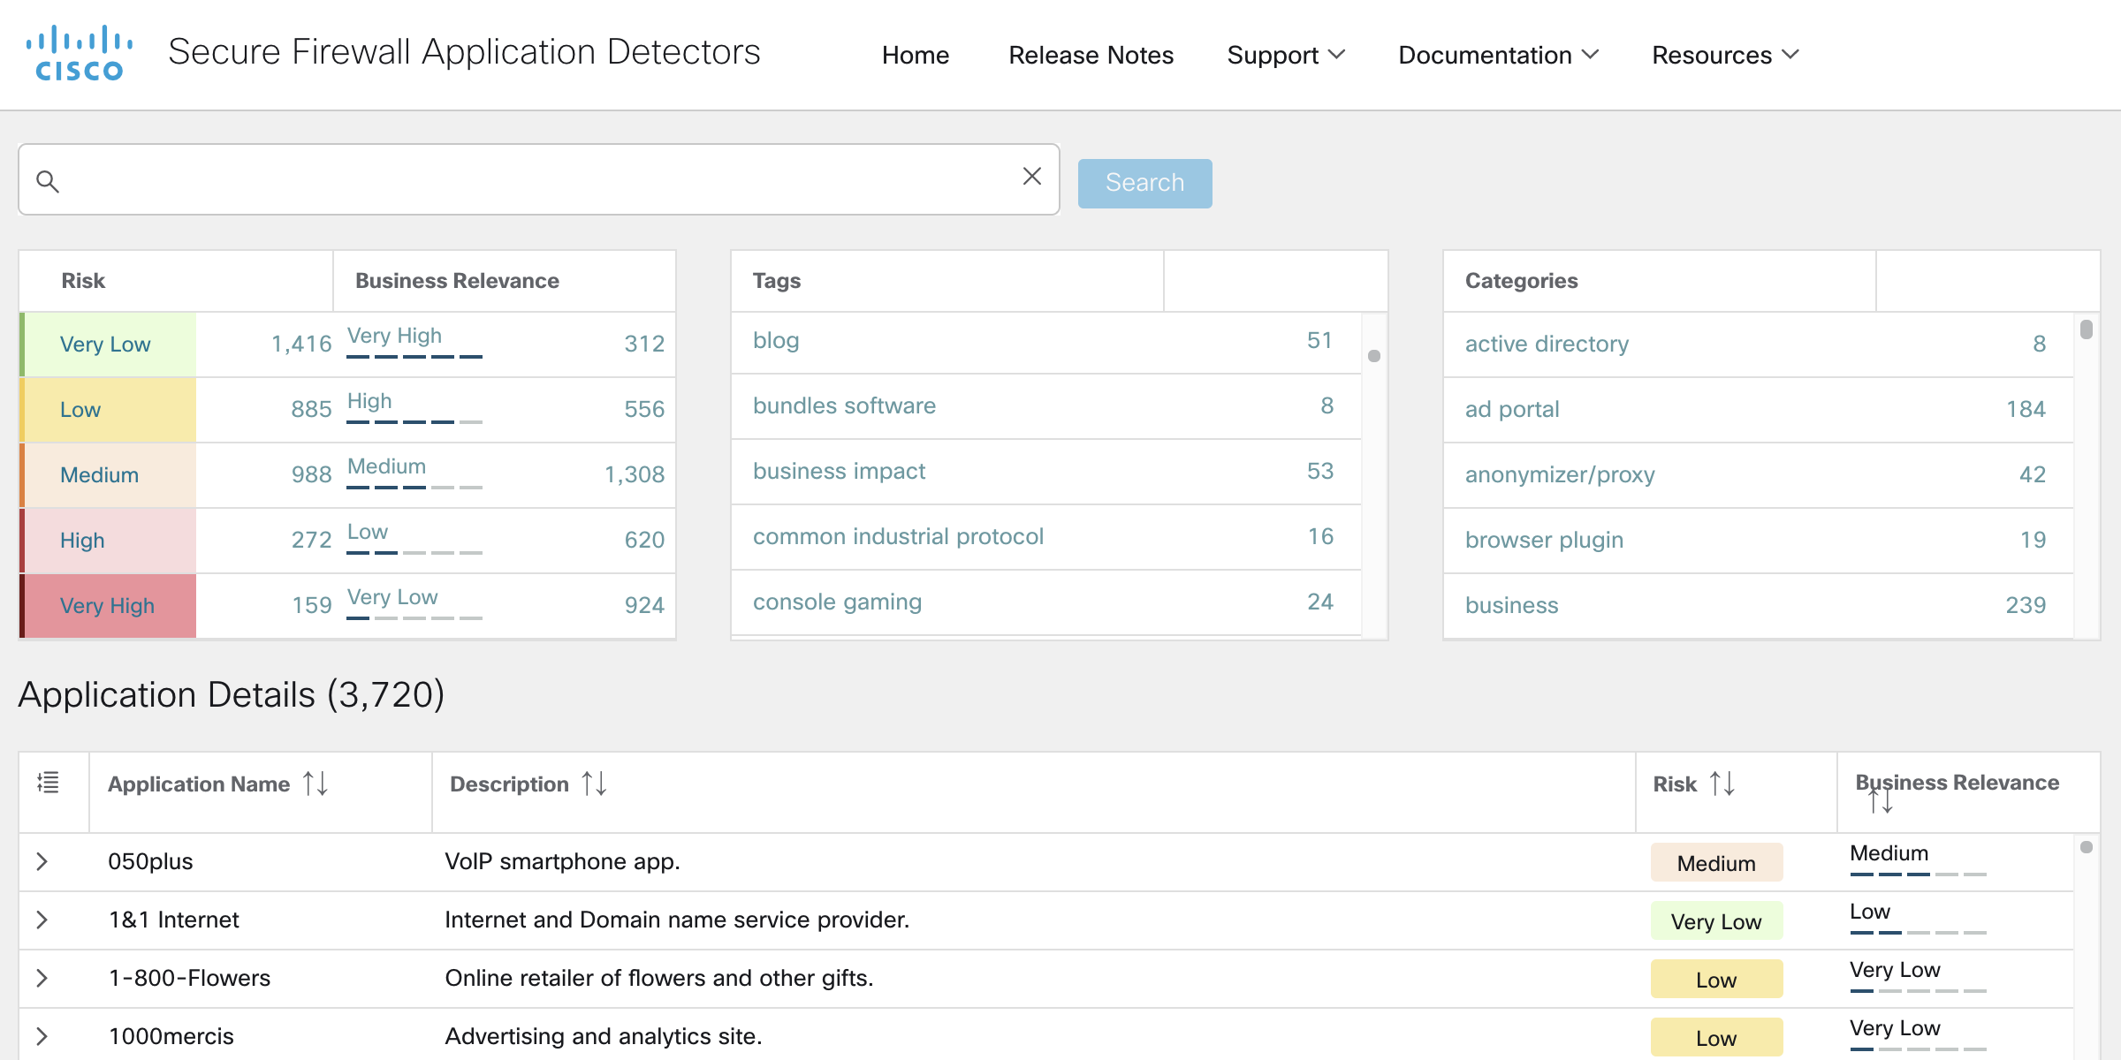Sort the Business Relevance column

click(1882, 800)
